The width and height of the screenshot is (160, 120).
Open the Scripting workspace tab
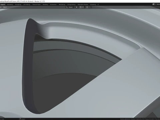pos(93,5)
